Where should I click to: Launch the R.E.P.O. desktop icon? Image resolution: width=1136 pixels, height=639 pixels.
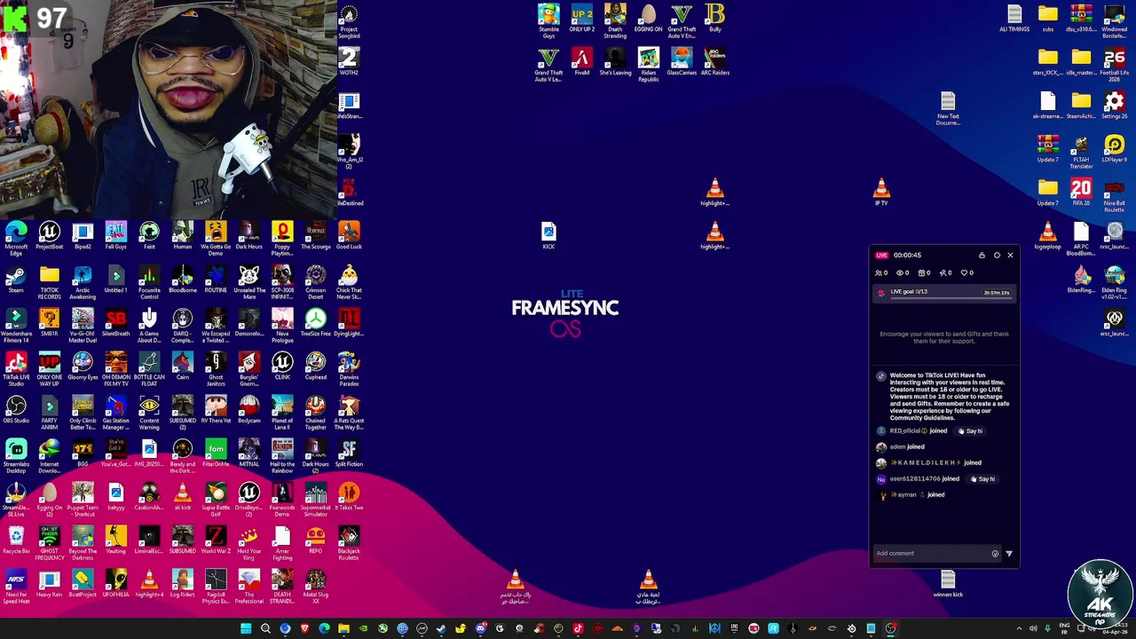(315, 540)
